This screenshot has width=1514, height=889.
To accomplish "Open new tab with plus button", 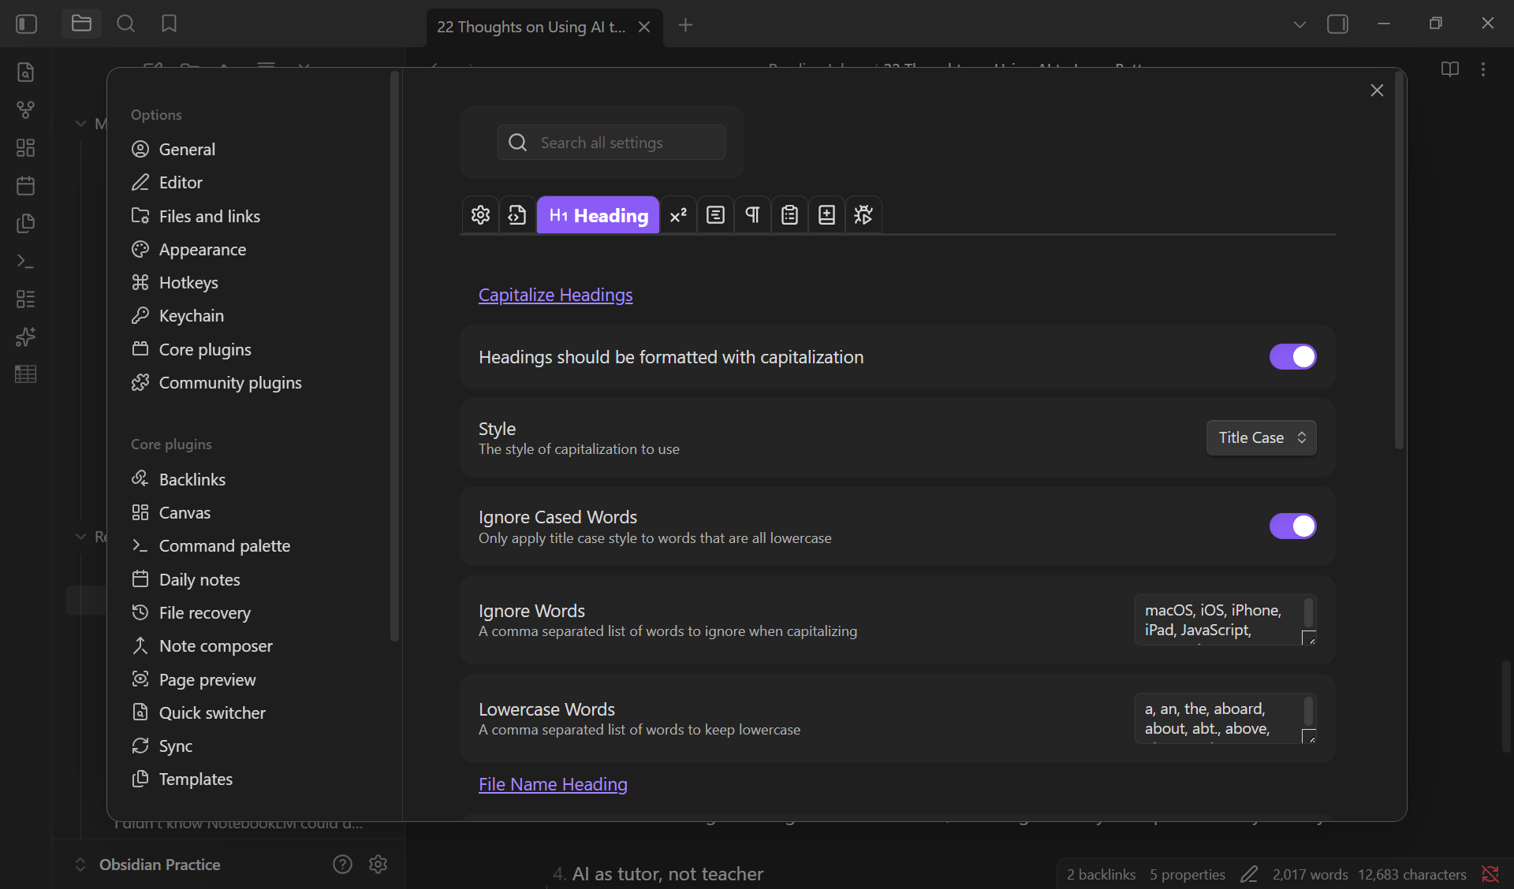I will (x=685, y=25).
